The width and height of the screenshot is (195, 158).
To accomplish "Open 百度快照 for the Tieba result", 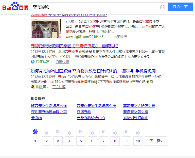I will 62,62.
